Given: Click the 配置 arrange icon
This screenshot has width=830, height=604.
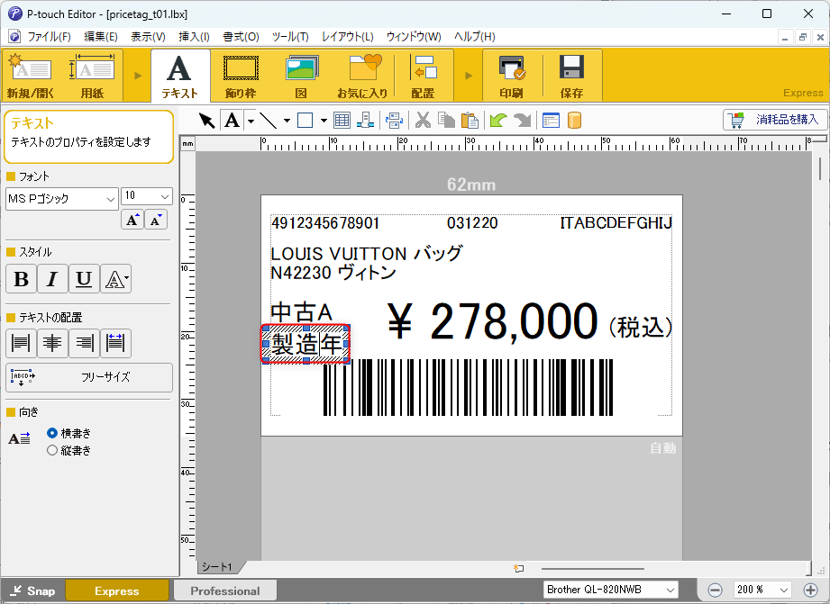Looking at the screenshot, I should coord(423,76).
